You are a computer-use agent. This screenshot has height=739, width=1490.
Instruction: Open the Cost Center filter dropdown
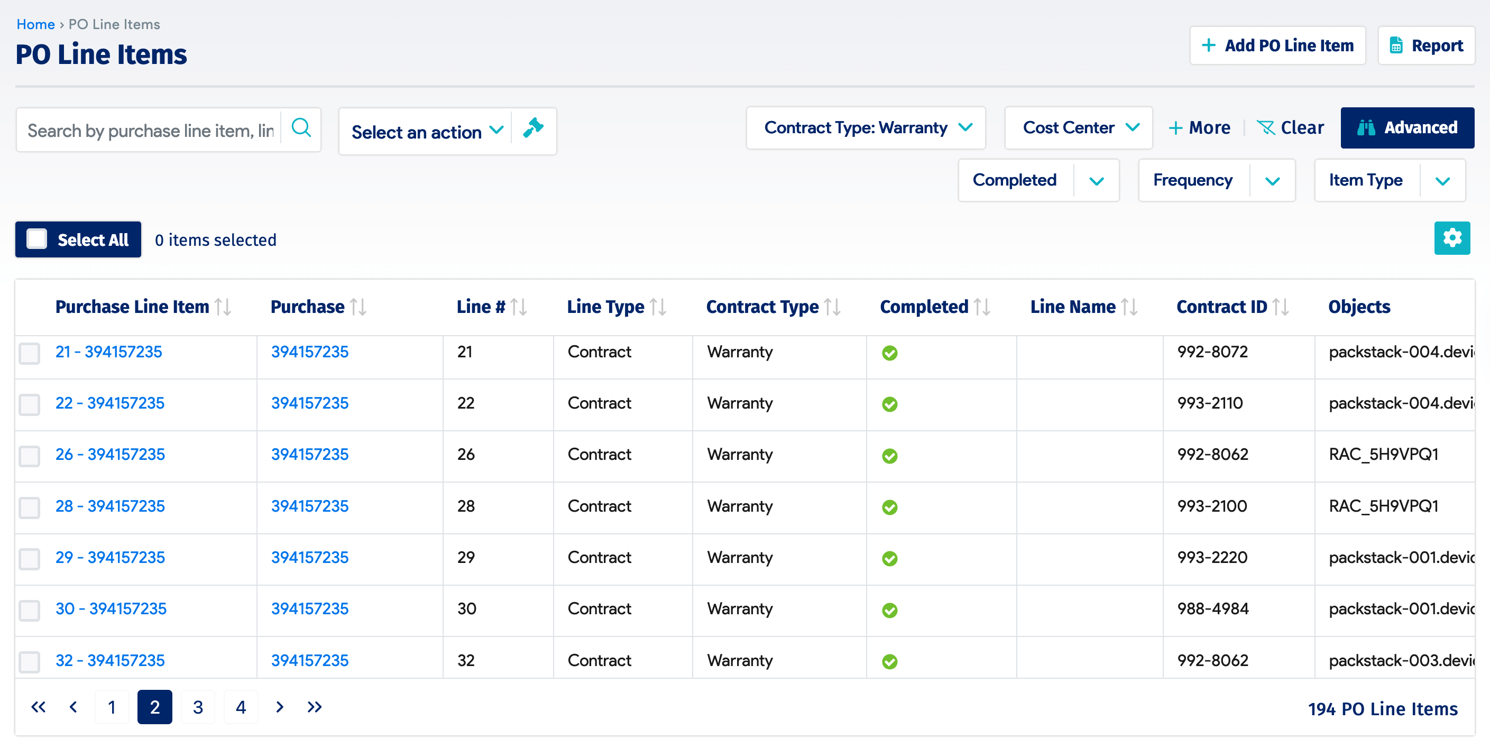1079,128
